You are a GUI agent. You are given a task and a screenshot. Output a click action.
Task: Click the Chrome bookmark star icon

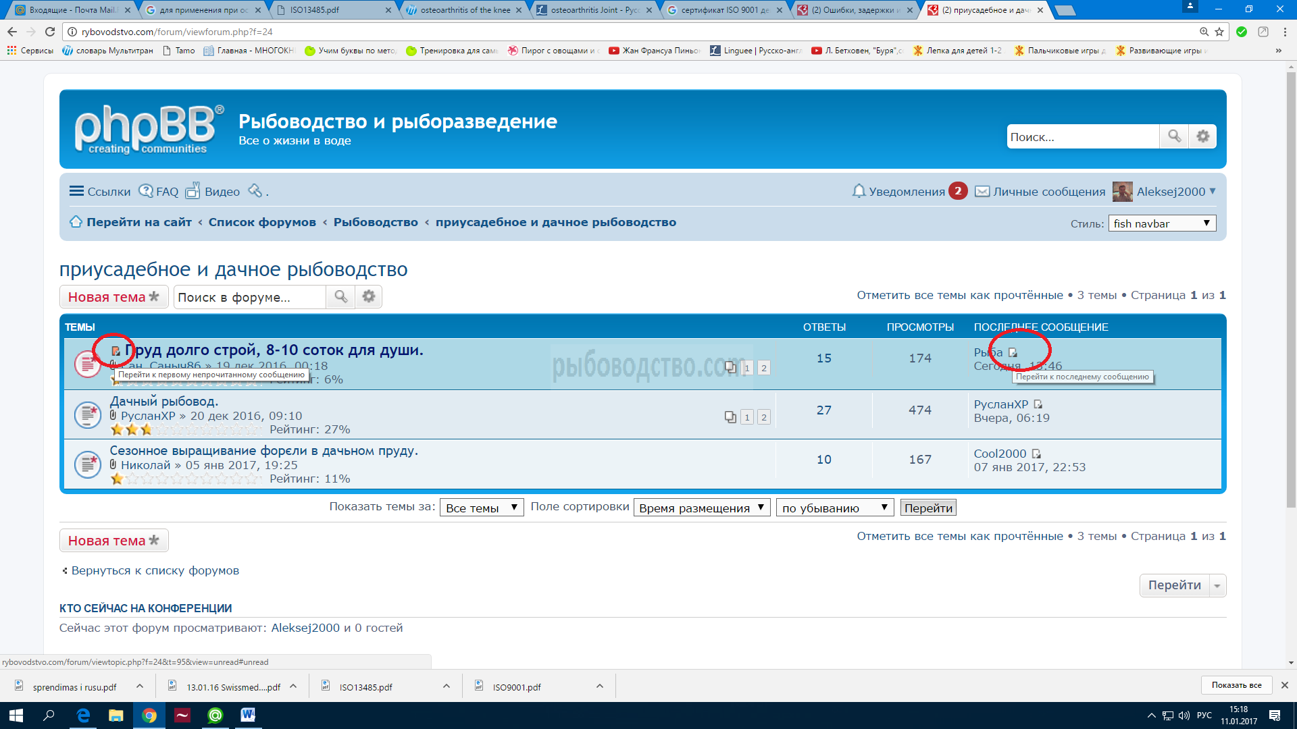1219,32
